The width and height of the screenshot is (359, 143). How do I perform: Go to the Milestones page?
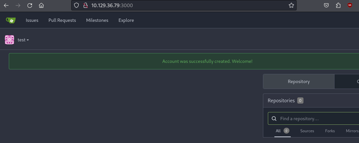97,20
